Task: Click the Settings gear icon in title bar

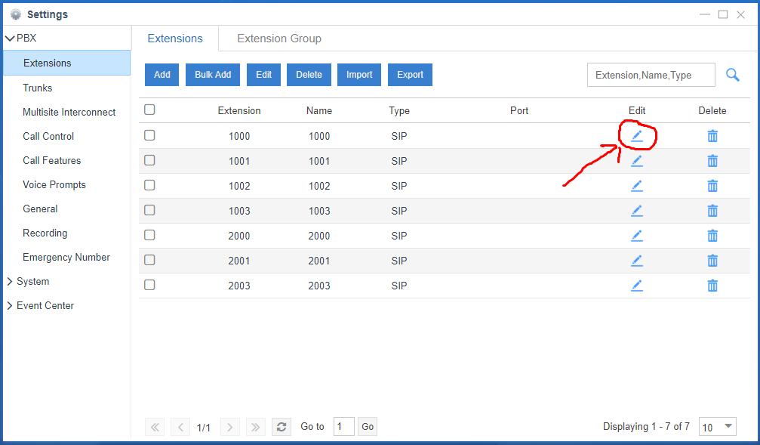Action: [16, 14]
